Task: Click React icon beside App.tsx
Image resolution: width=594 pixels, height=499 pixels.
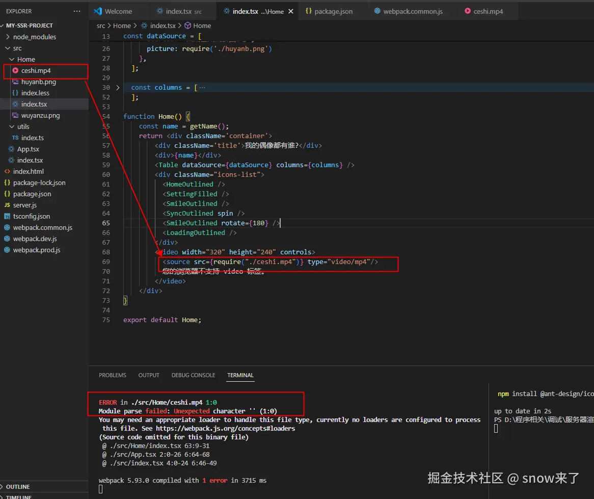Action: pos(11,149)
